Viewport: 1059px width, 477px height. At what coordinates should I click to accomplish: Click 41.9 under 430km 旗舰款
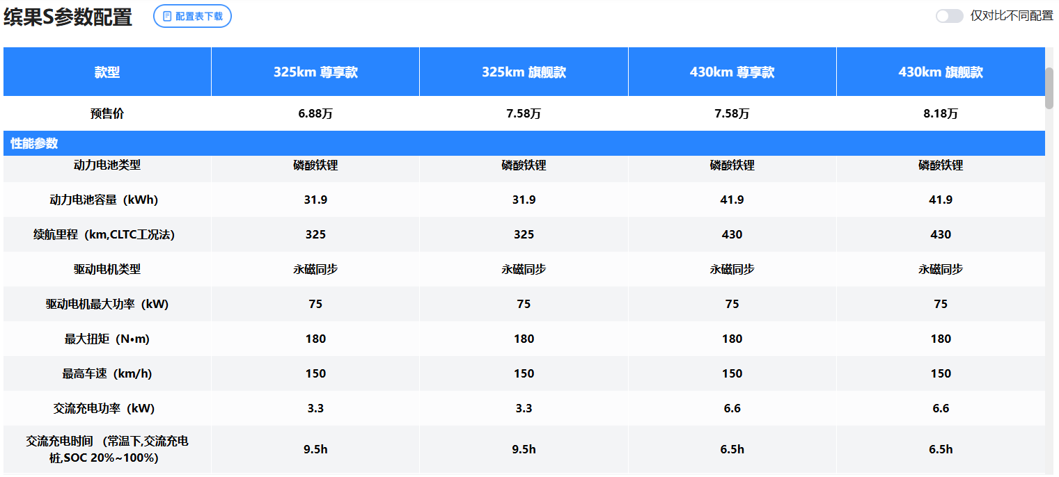point(941,200)
